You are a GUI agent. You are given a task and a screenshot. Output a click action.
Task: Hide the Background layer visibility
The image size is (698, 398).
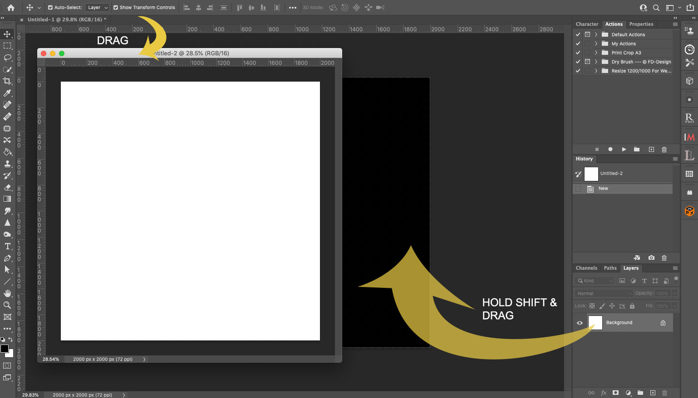coord(580,323)
